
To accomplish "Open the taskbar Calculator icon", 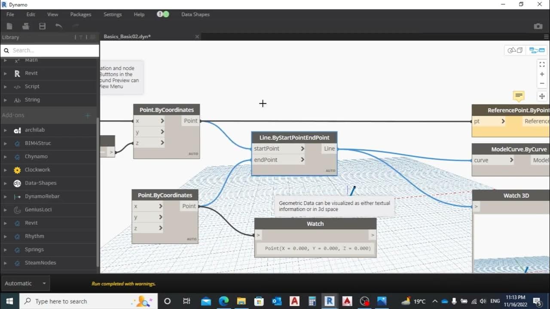I will pos(312,301).
